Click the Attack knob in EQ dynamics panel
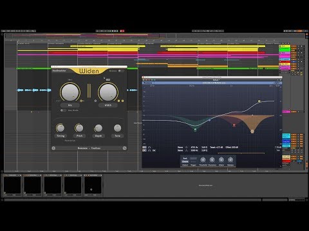The height and width of the screenshot is (231, 309). pyautogui.click(x=221, y=160)
